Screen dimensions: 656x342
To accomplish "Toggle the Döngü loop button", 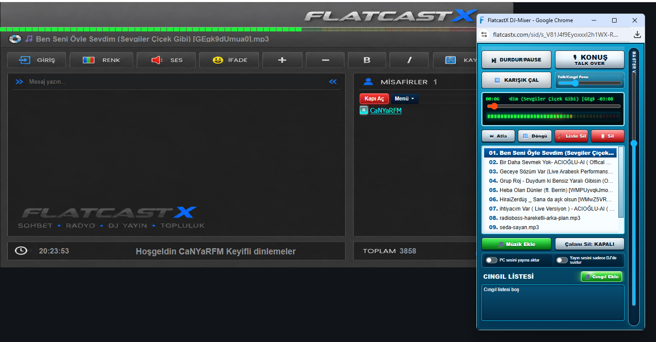I will tap(535, 136).
